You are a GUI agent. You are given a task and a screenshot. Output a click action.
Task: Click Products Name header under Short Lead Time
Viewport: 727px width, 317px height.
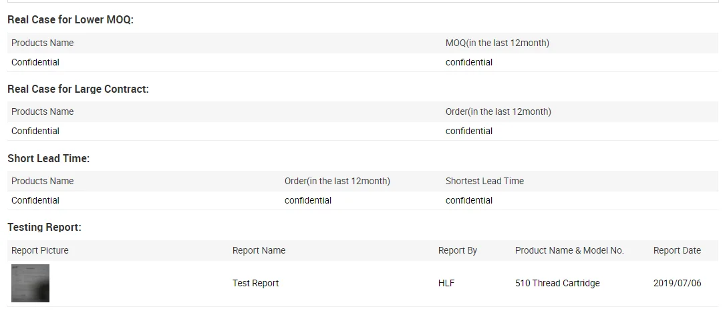[x=42, y=181]
